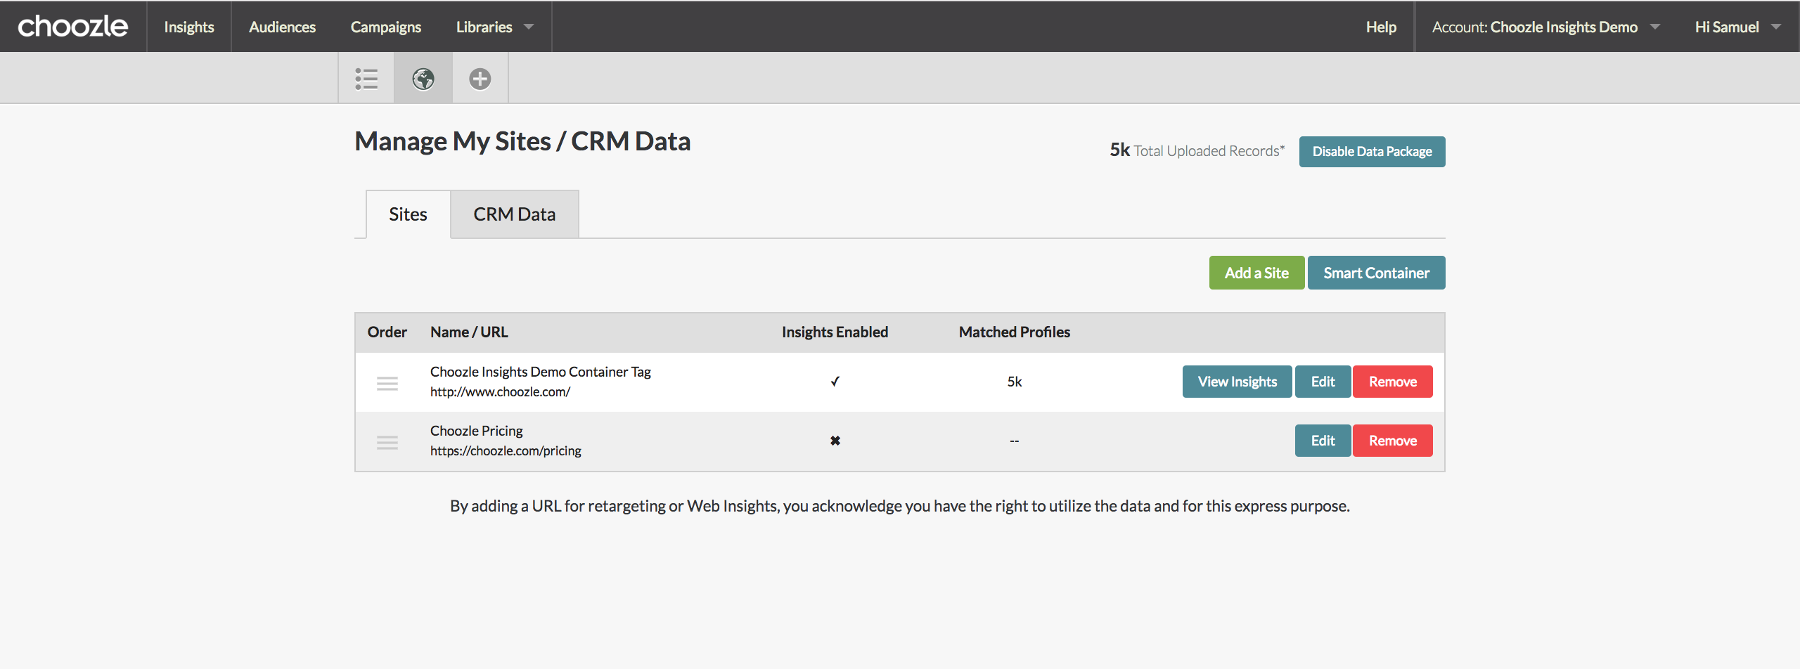Image resolution: width=1800 pixels, height=669 pixels.
Task: Click the https://choozle.com/pricing URL text
Action: (506, 451)
